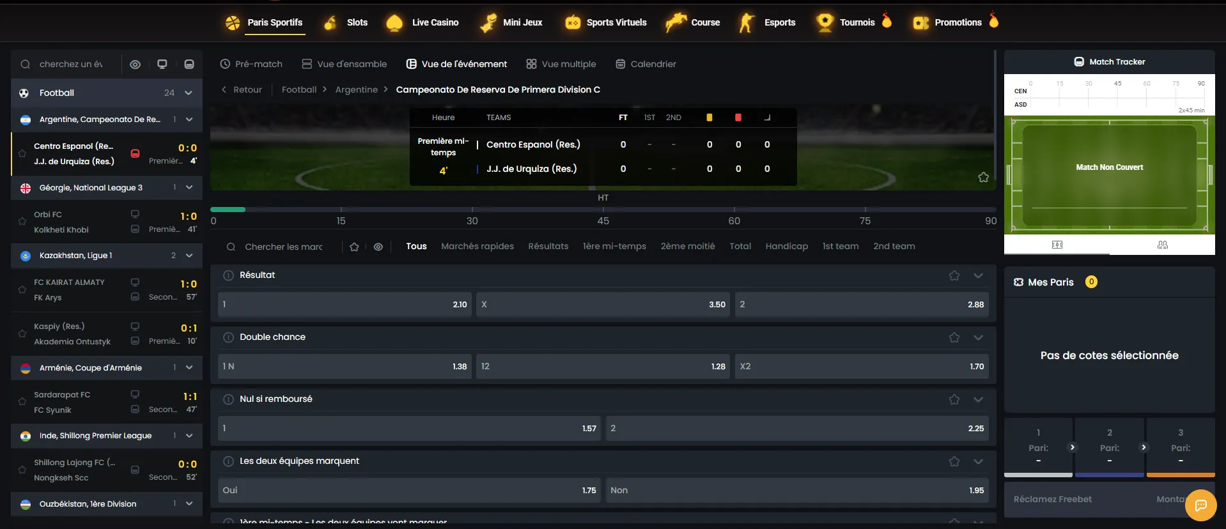
Task: Collapse the Football sport section
Action: point(189,93)
